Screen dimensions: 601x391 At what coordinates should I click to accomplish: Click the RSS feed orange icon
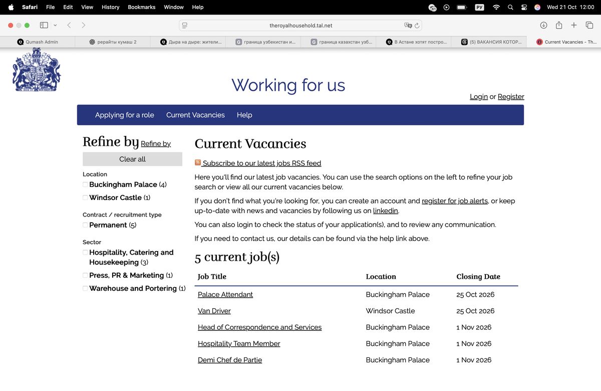198,162
